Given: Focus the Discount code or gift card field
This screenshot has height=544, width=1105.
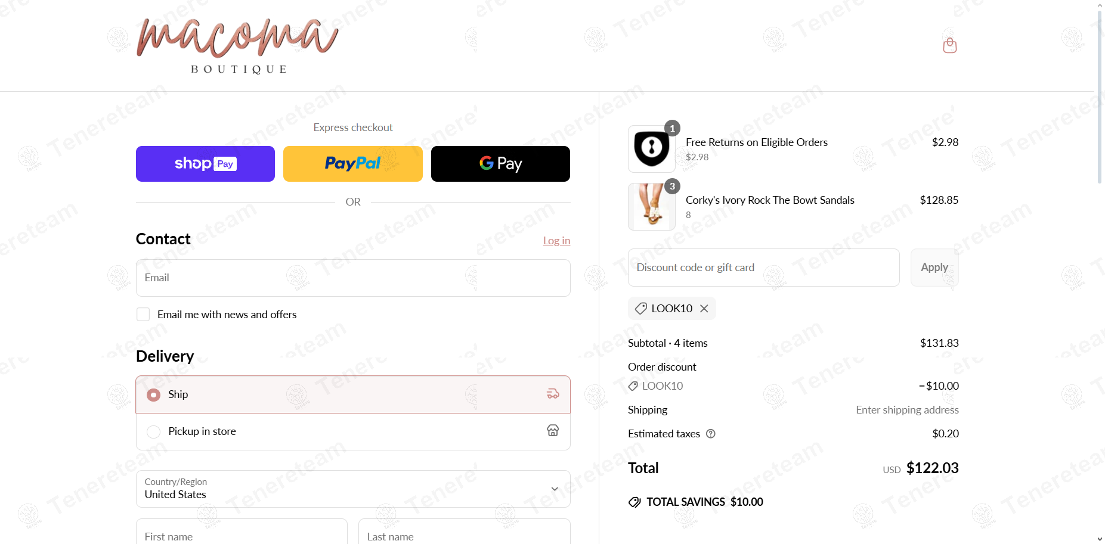Looking at the screenshot, I should pyautogui.click(x=763, y=268).
